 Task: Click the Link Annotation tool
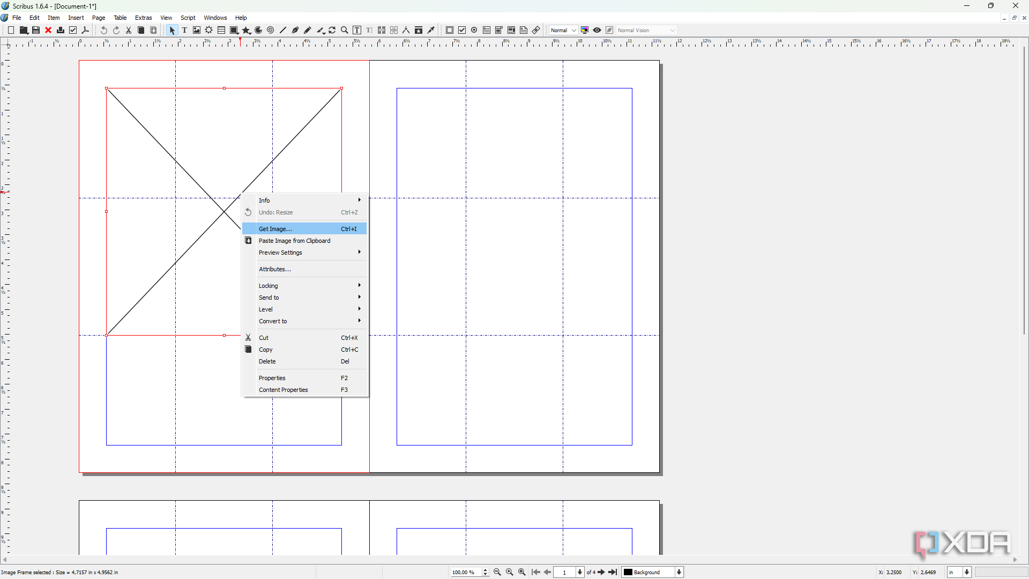click(536, 31)
